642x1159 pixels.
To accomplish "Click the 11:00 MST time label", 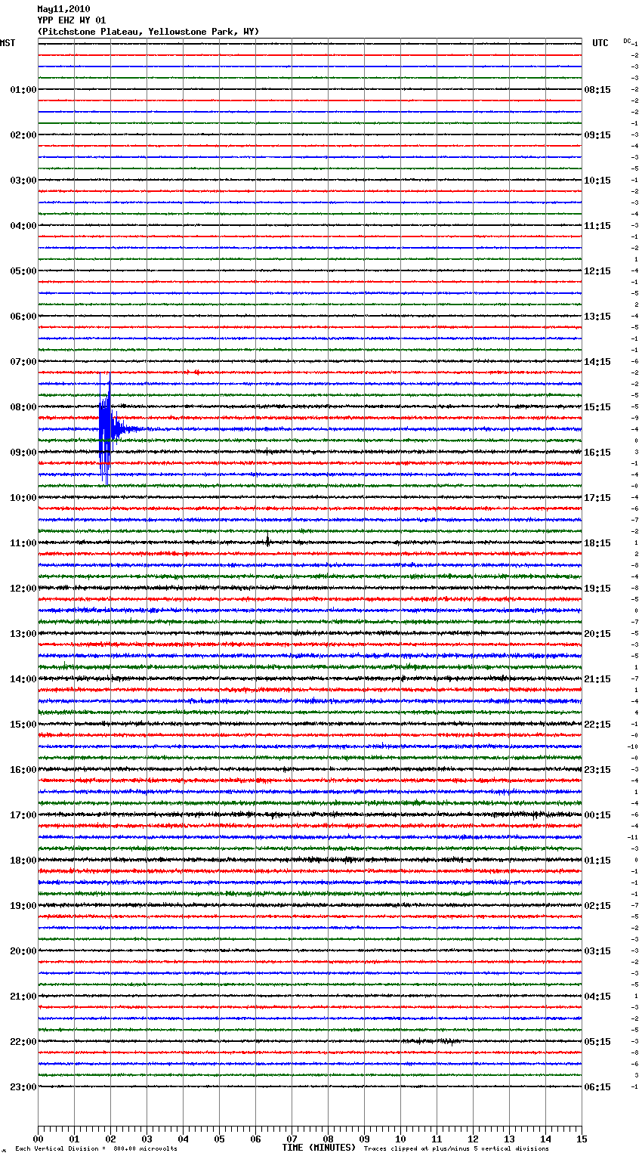I will pos(23,543).
